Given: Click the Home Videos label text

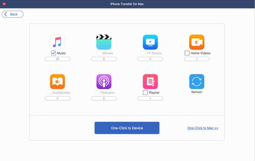Looking at the screenshot, I should 200,53.
